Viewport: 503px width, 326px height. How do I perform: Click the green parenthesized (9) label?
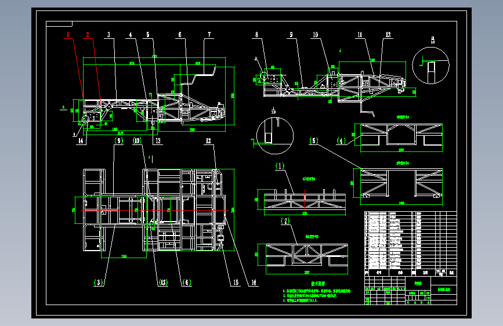(x=119, y=140)
